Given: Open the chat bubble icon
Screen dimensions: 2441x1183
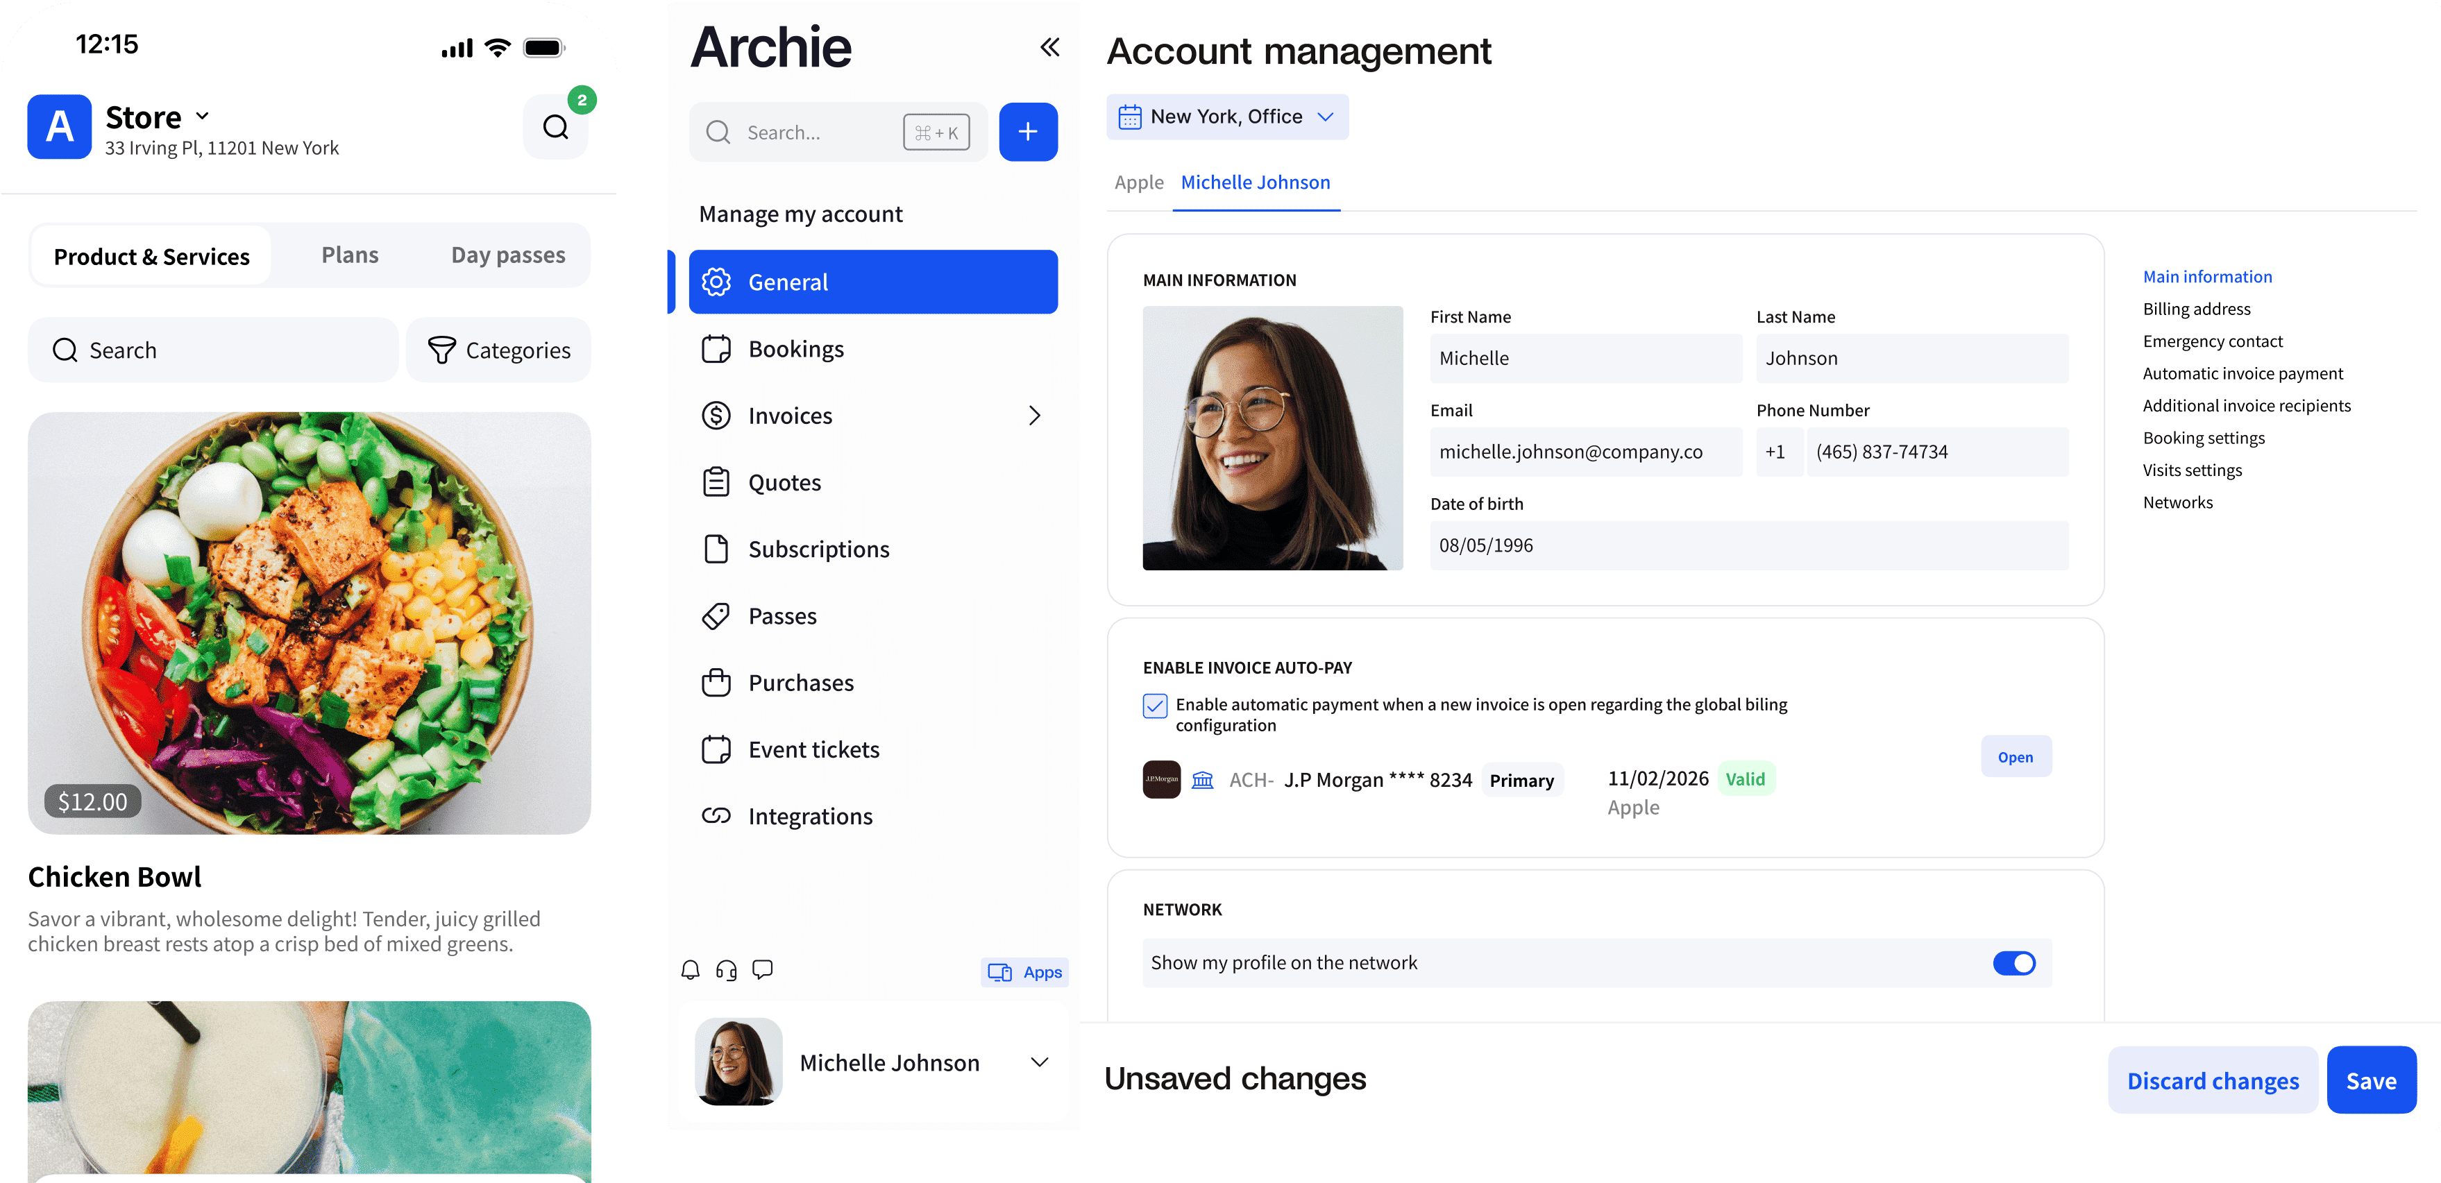Looking at the screenshot, I should click(x=762, y=969).
